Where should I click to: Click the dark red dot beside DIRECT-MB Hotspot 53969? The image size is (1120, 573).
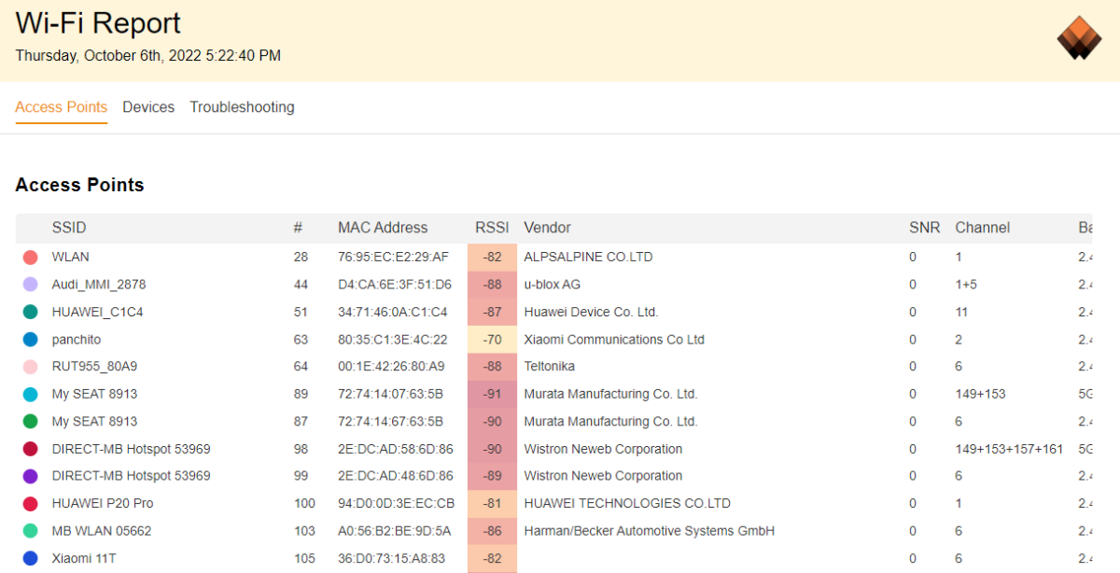click(x=29, y=449)
